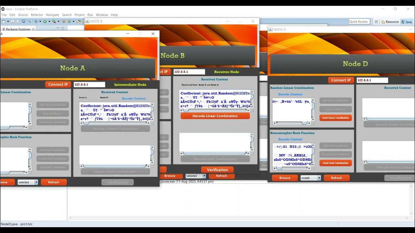
Task: Switch to the Resource perspective
Action: tap(390, 22)
